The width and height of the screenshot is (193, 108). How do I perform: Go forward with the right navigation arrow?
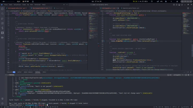pos(67,5)
